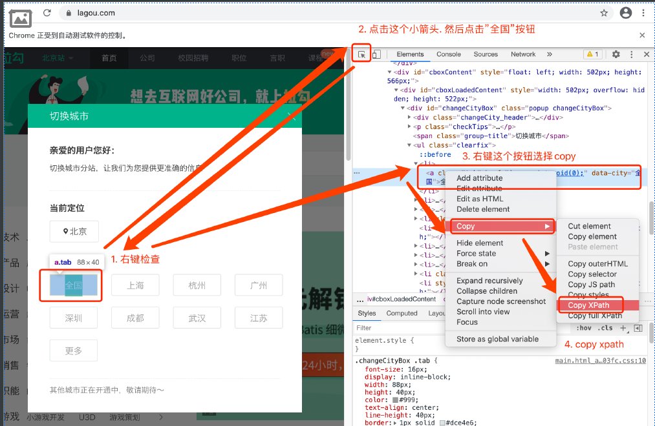This screenshot has width=655, height=426.
Task: Close the DevTools panel
Action: [x=646, y=54]
